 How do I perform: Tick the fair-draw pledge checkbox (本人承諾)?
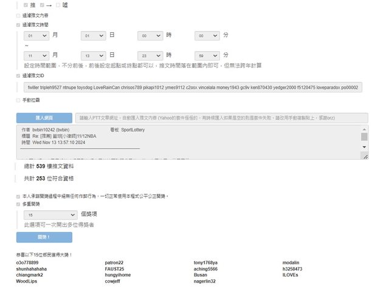pos(18,196)
